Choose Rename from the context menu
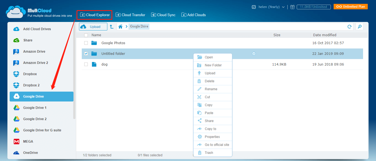Screen dimensions: 376x161 tap(213, 89)
